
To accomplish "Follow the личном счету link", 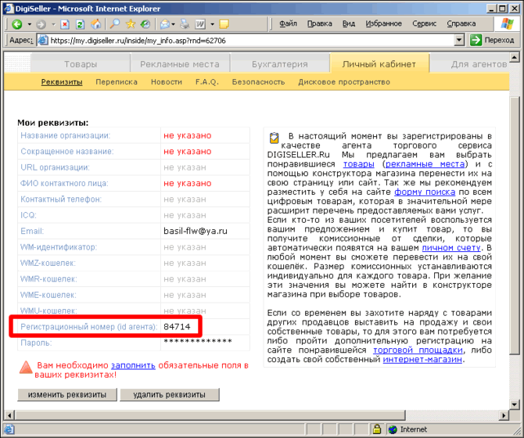I will (451, 248).
